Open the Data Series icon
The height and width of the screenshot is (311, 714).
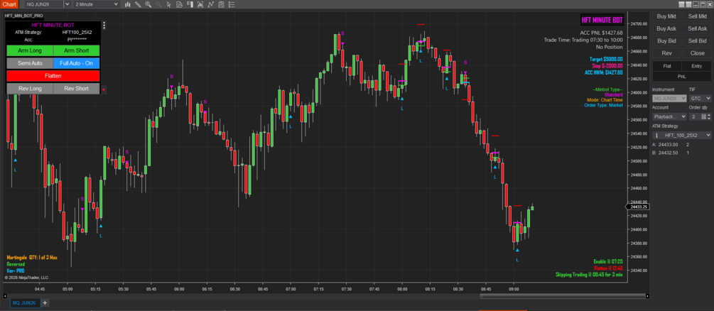point(200,4)
